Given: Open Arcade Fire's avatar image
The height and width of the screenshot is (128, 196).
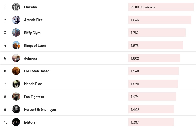Looking at the screenshot, I should pos(16,20).
